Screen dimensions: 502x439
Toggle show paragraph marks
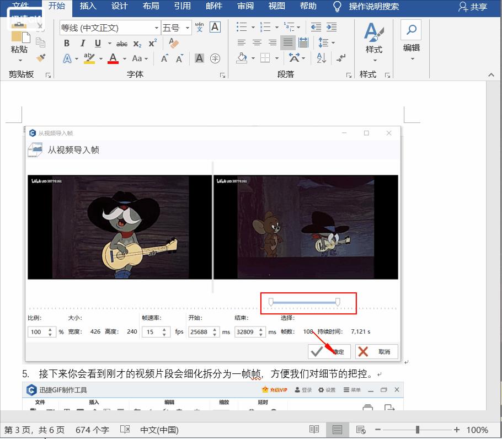341,58
